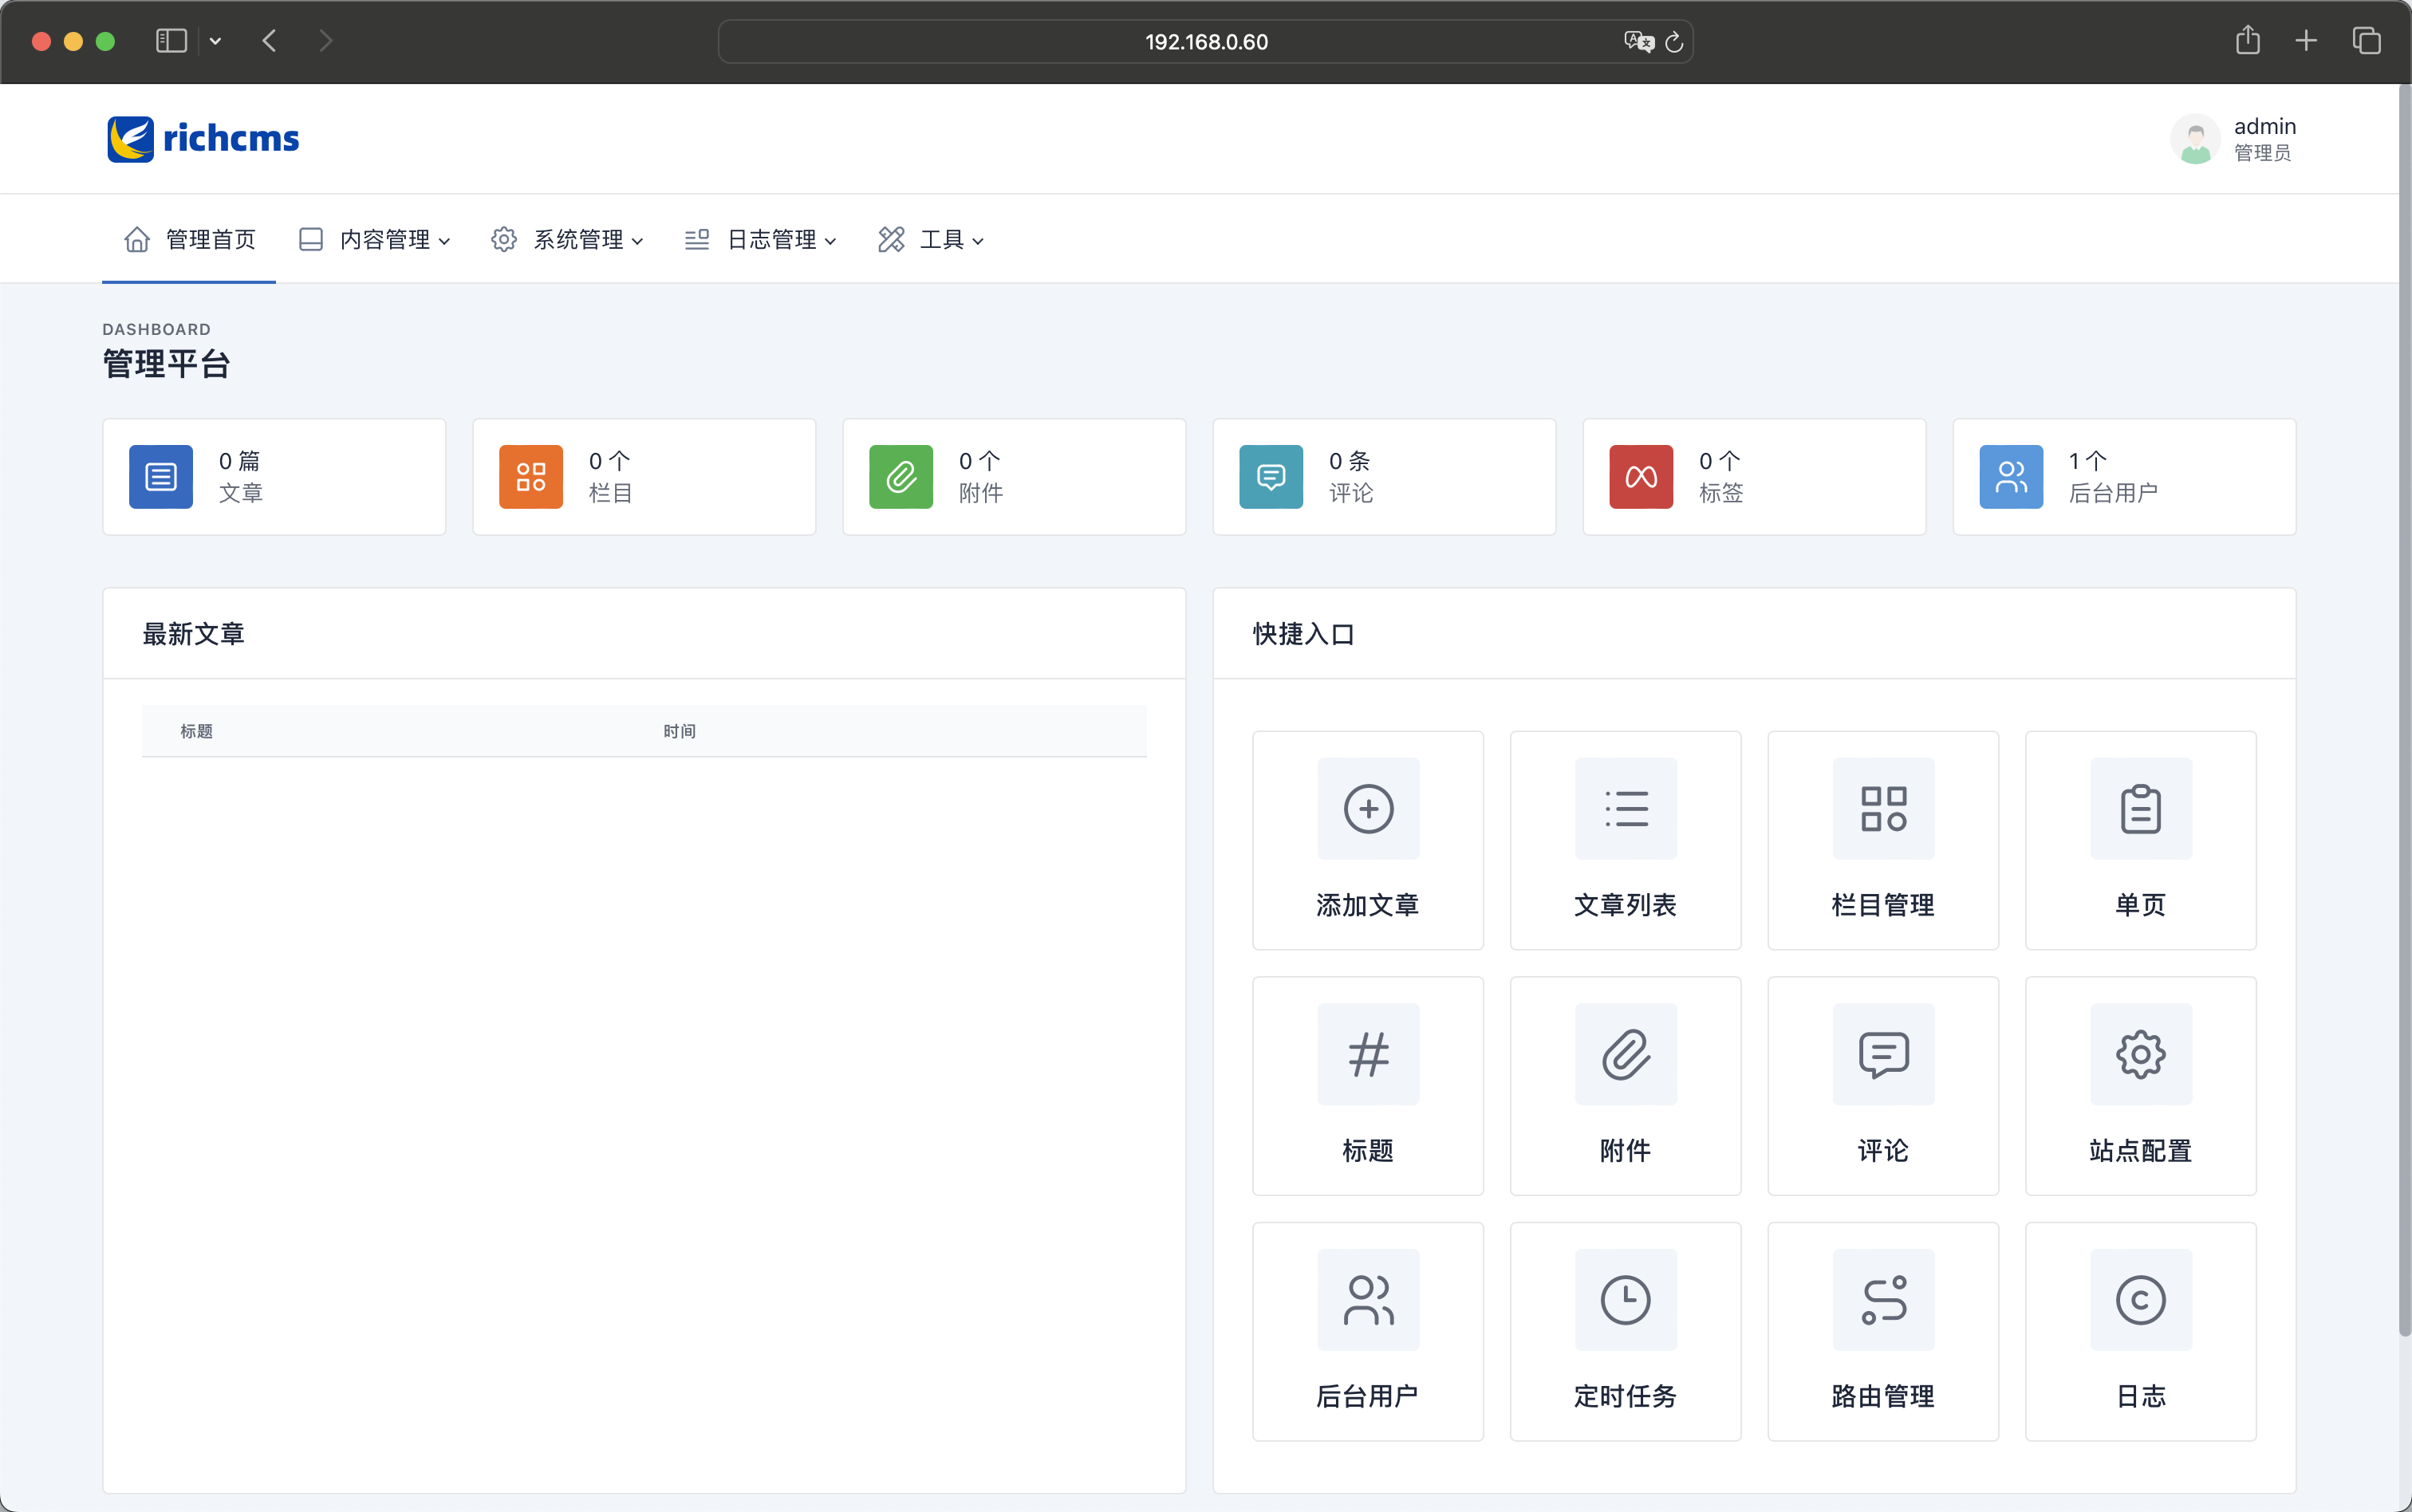Open the 路由管理 route icon

point(1883,1299)
